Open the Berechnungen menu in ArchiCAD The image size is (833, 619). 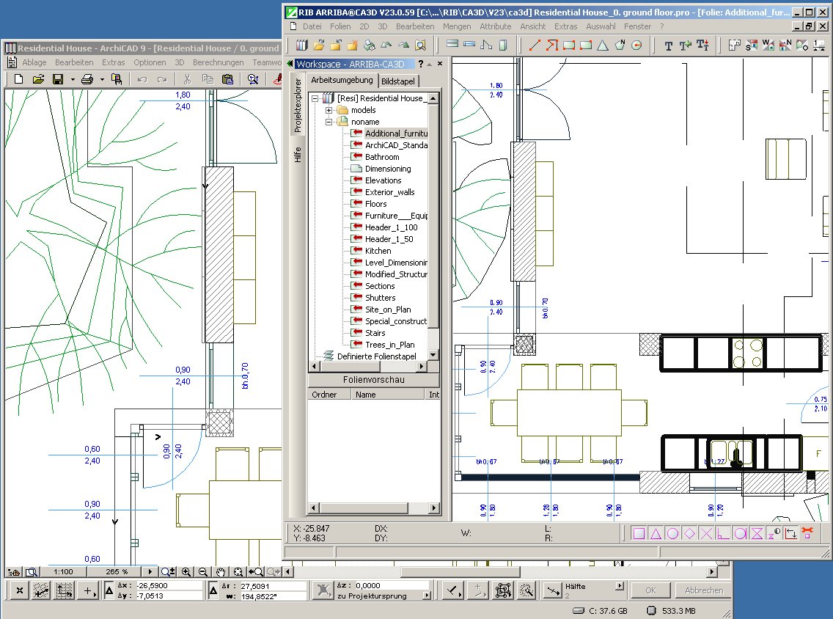click(x=219, y=62)
